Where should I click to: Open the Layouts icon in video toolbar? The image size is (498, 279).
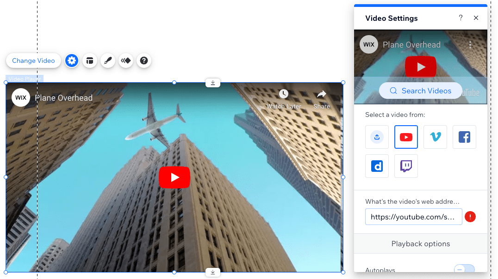click(x=90, y=61)
